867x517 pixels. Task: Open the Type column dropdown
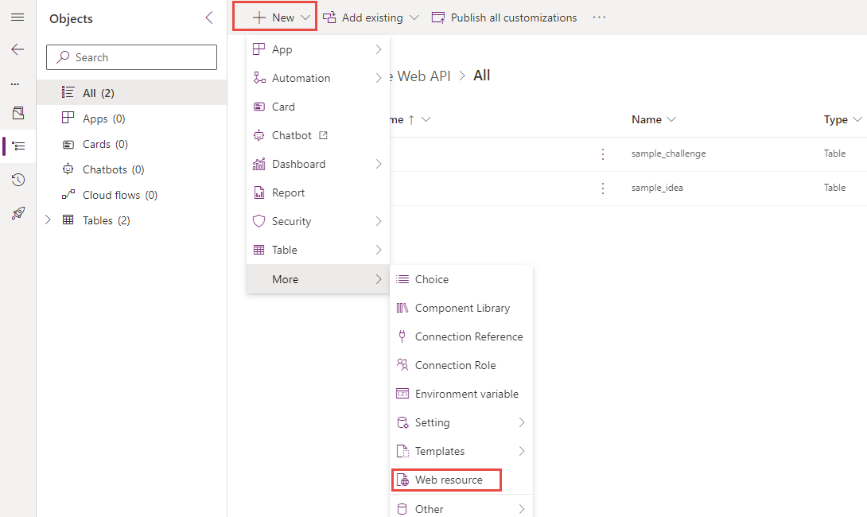[x=858, y=119]
